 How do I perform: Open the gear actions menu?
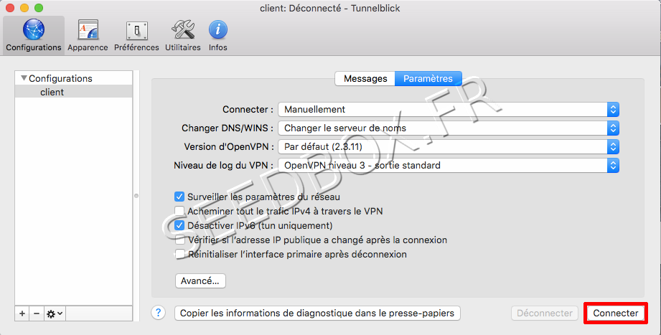pyautogui.click(x=55, y=313)
